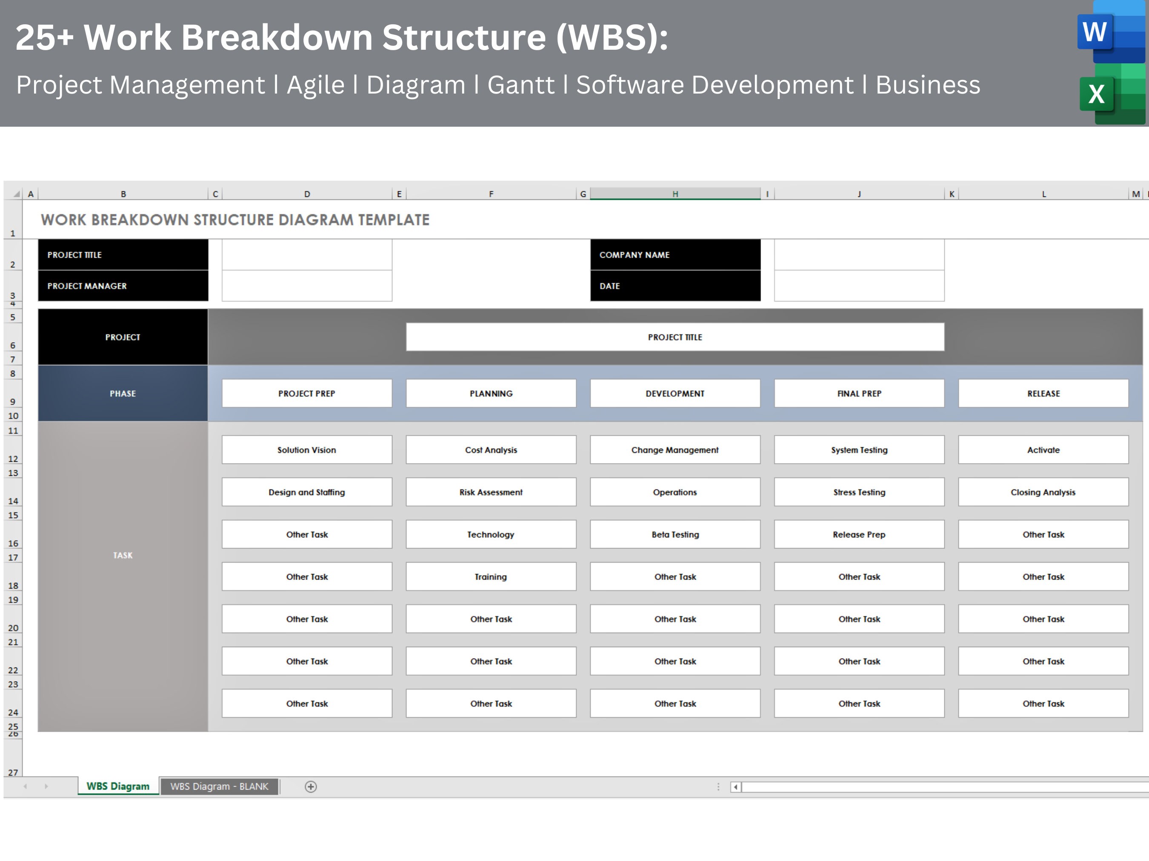The height and width of the screenshot is (861, 1149).
Task: Select the System Testing task cell
Action: tap(859, 449)
